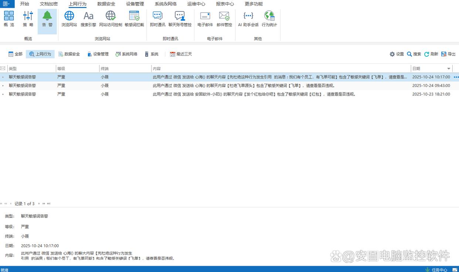Open the 日期 column sort dropdown arrow
The image size is (459, 272).
tap(449, 69)
